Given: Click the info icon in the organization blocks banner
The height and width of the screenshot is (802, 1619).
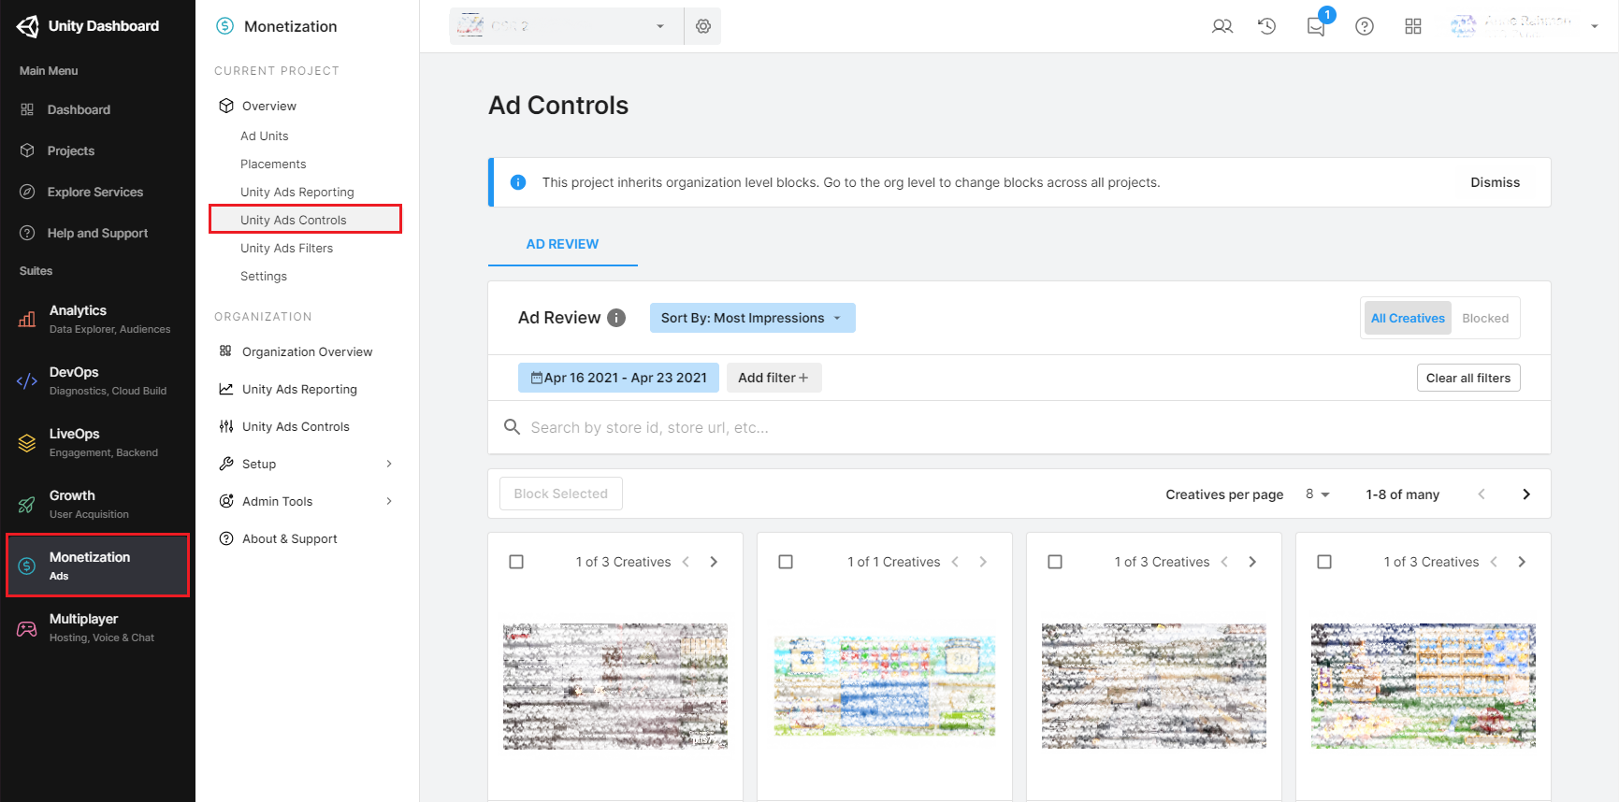Looking at the screenshot, I should (518, 182).
